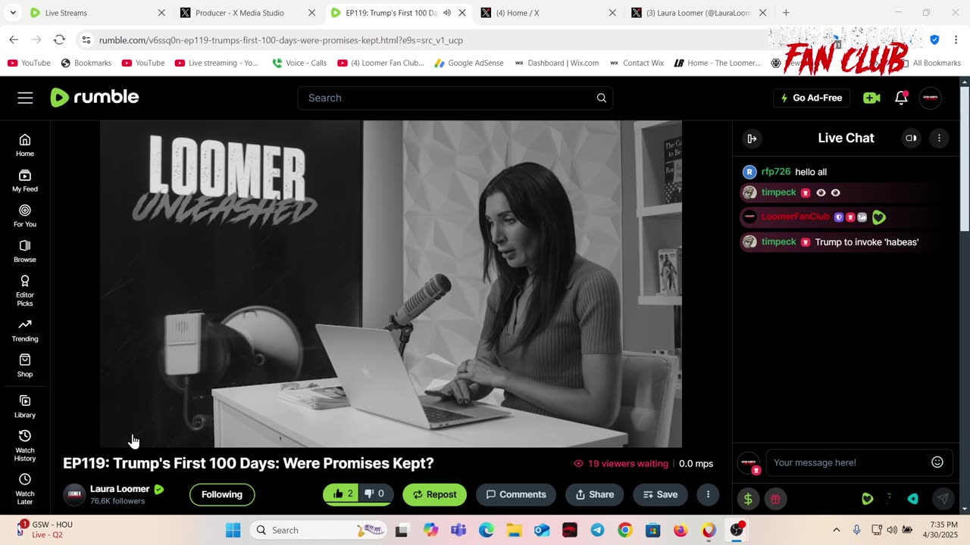This screenshot has height=545, width=970.
Task: Open Google AdSense bookmark
Action: tap(468, 63)
